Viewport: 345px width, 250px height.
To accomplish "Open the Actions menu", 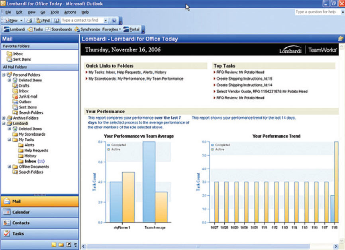I will (70, 12).
